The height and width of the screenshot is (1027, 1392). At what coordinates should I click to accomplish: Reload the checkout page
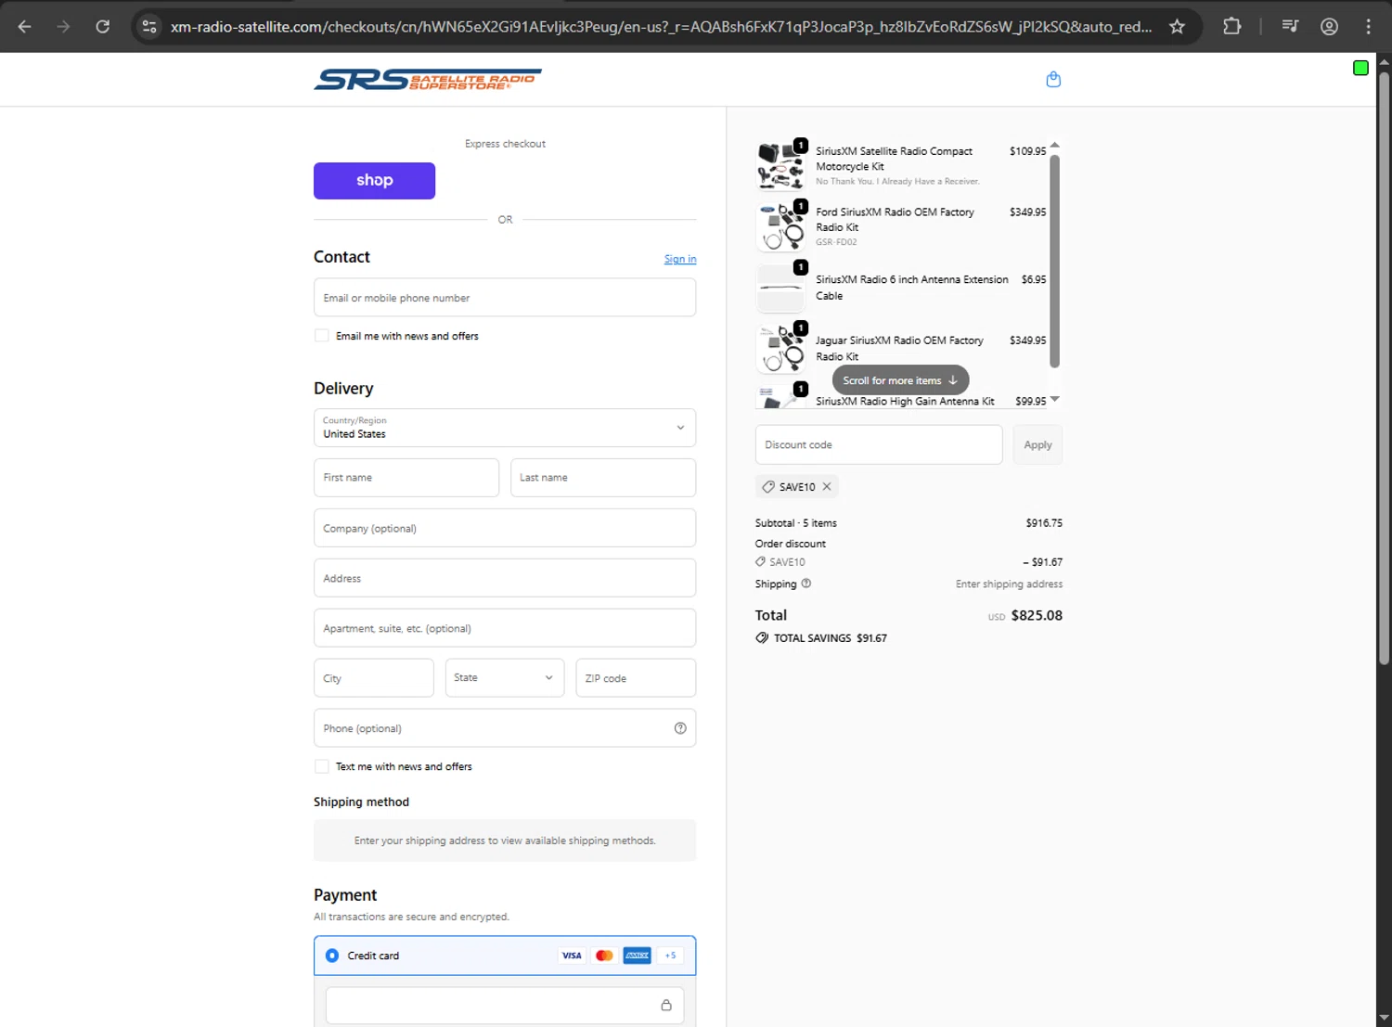(103, 27)
